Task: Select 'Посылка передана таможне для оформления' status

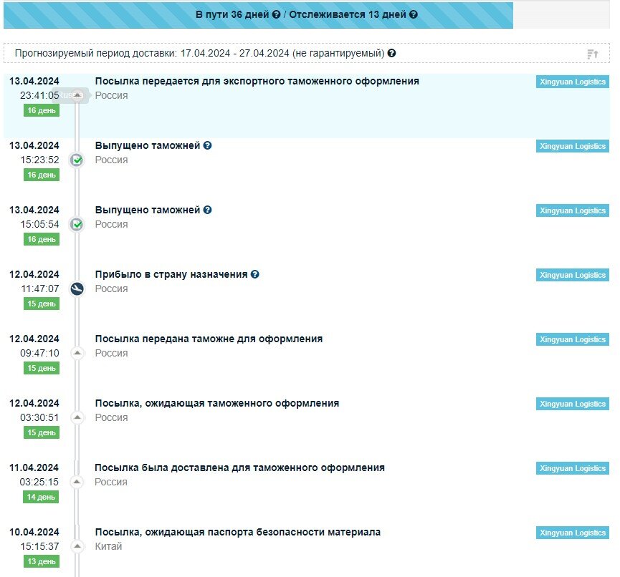Action: tap(209, 339)
